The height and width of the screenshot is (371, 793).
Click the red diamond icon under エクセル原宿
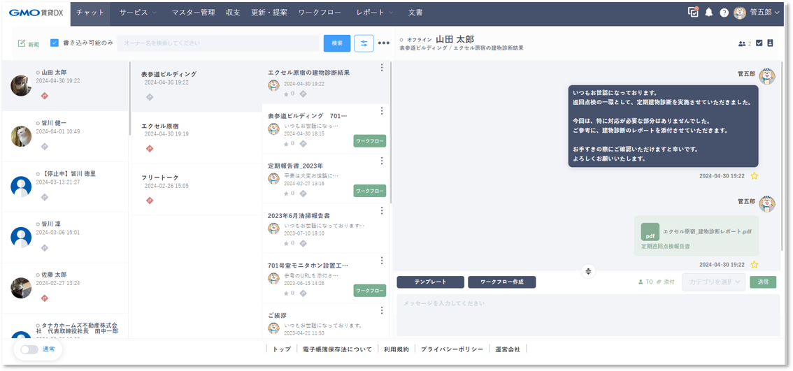[150, 149]
